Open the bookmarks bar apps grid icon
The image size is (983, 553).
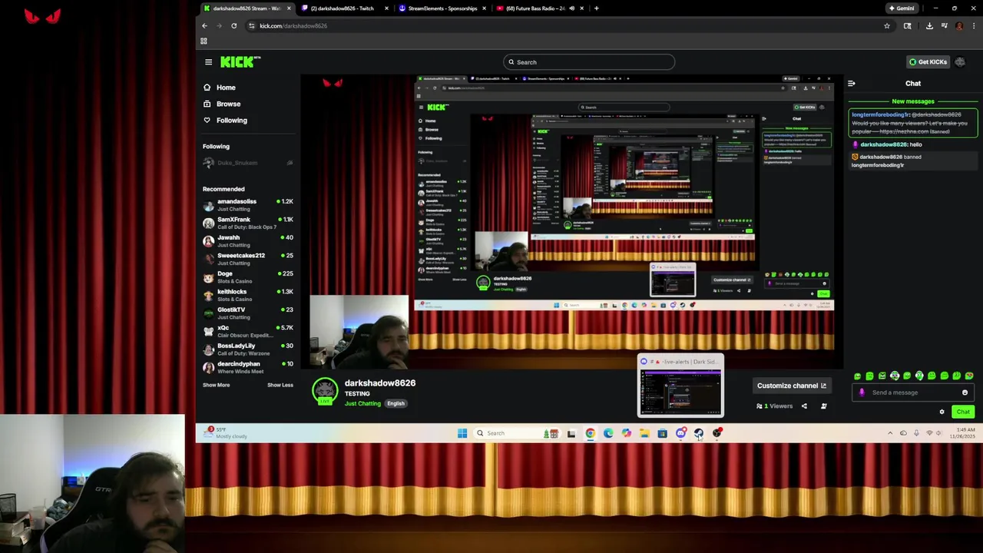(x=204, y=41)
